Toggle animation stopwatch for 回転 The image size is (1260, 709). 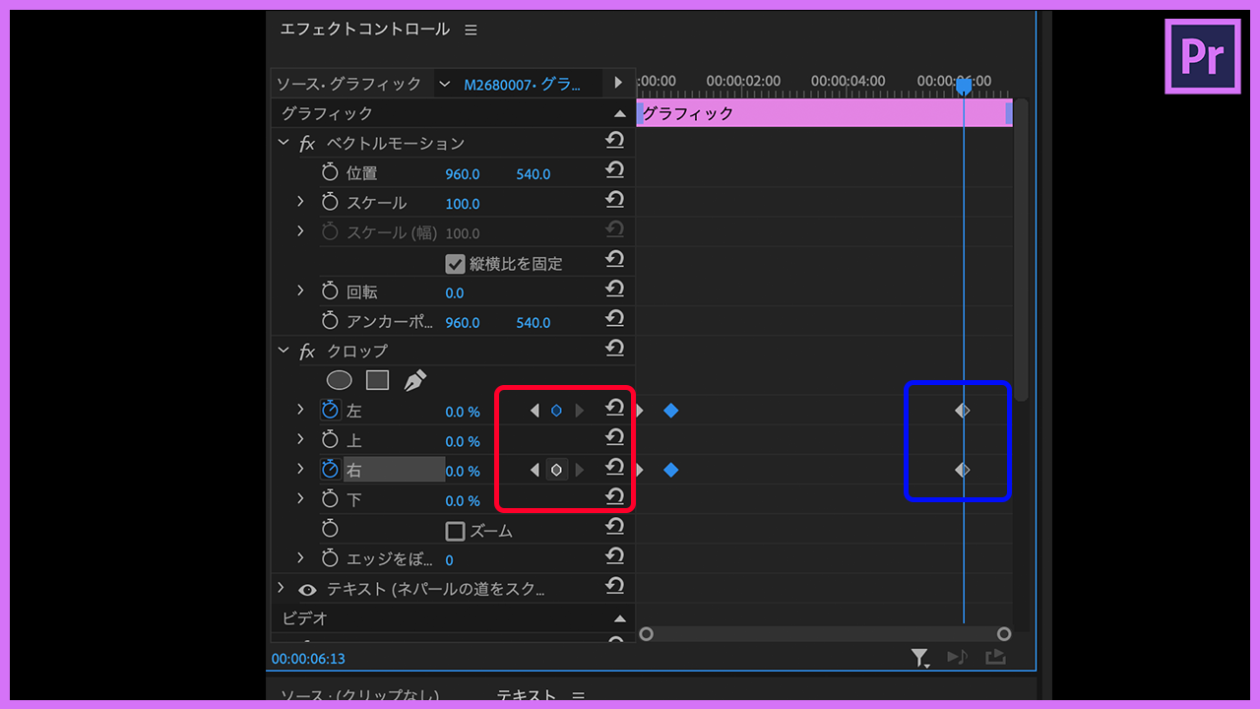(x=330, y=291)
